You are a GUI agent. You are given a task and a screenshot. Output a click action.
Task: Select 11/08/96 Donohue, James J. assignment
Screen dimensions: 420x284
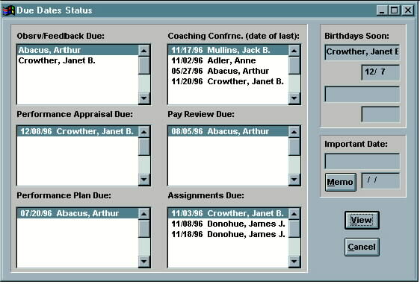(x=228, y=224)
